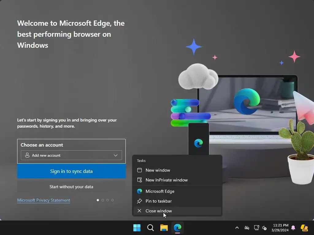The height and width of the screenshot is (235, 314).
Task: Click the person icon in account box
Action: coord(27,155)
